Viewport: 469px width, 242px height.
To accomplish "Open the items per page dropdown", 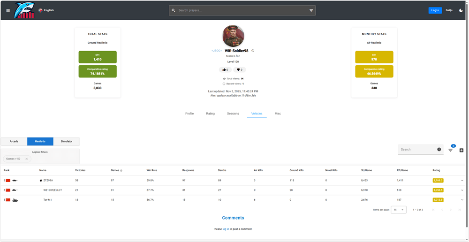I will point(399,210).
